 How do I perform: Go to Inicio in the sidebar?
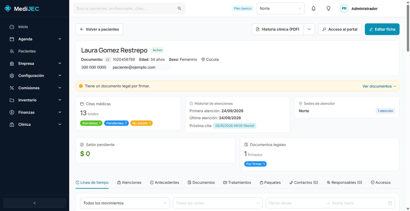(x=23, y=27)
